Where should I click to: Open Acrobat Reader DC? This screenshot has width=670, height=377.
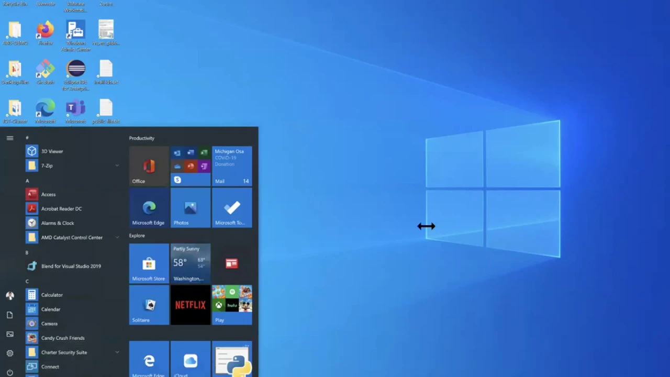73,208
